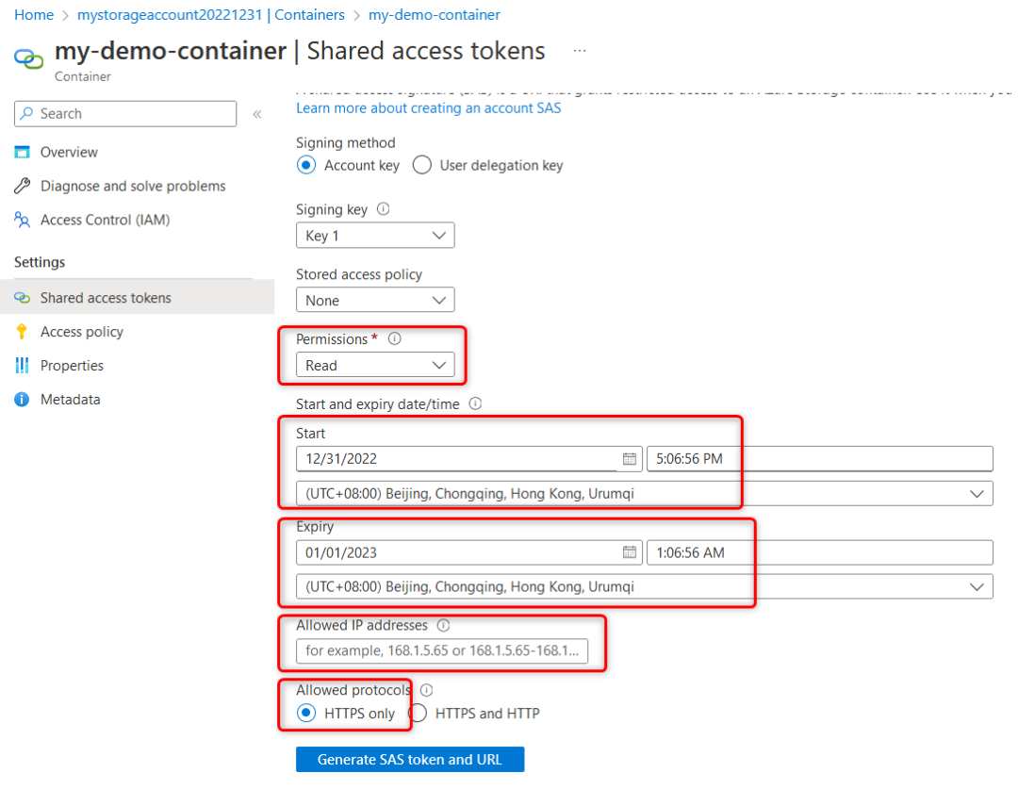Screen dimensions: 1018x789
Task: Open the Permissions dropdown set to Read
Action: 375,365
